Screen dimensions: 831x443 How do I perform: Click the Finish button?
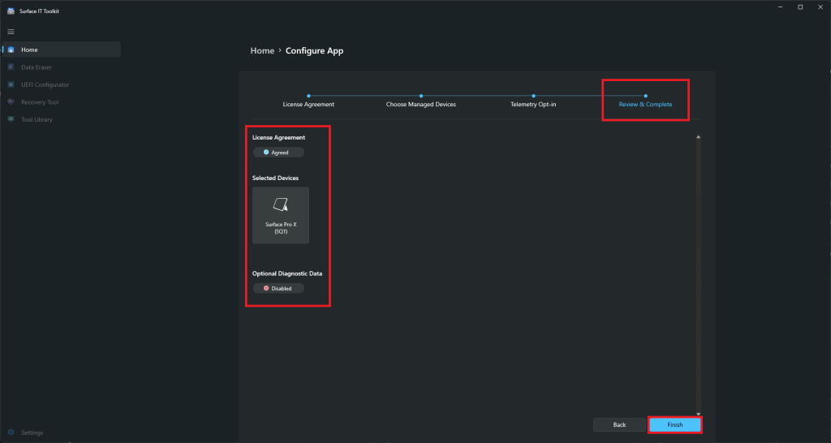click(x=674, y=424)
